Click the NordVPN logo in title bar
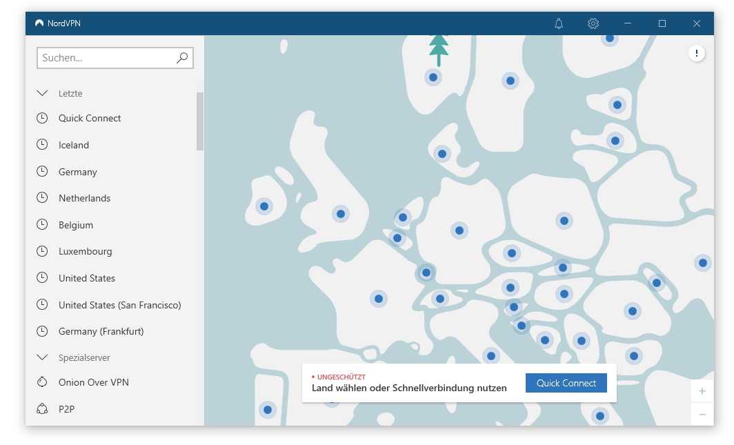 (x=39, y=23)
